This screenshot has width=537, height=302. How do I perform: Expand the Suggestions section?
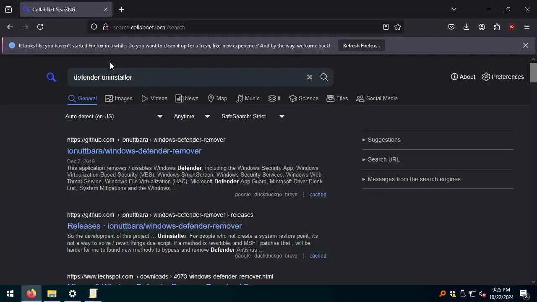coord(381,140)
